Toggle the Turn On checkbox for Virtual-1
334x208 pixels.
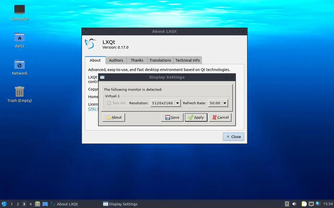[109, 103]
